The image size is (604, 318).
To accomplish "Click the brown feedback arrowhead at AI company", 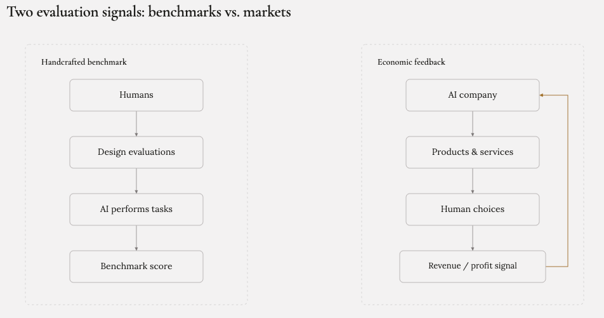I will point(541,95).
